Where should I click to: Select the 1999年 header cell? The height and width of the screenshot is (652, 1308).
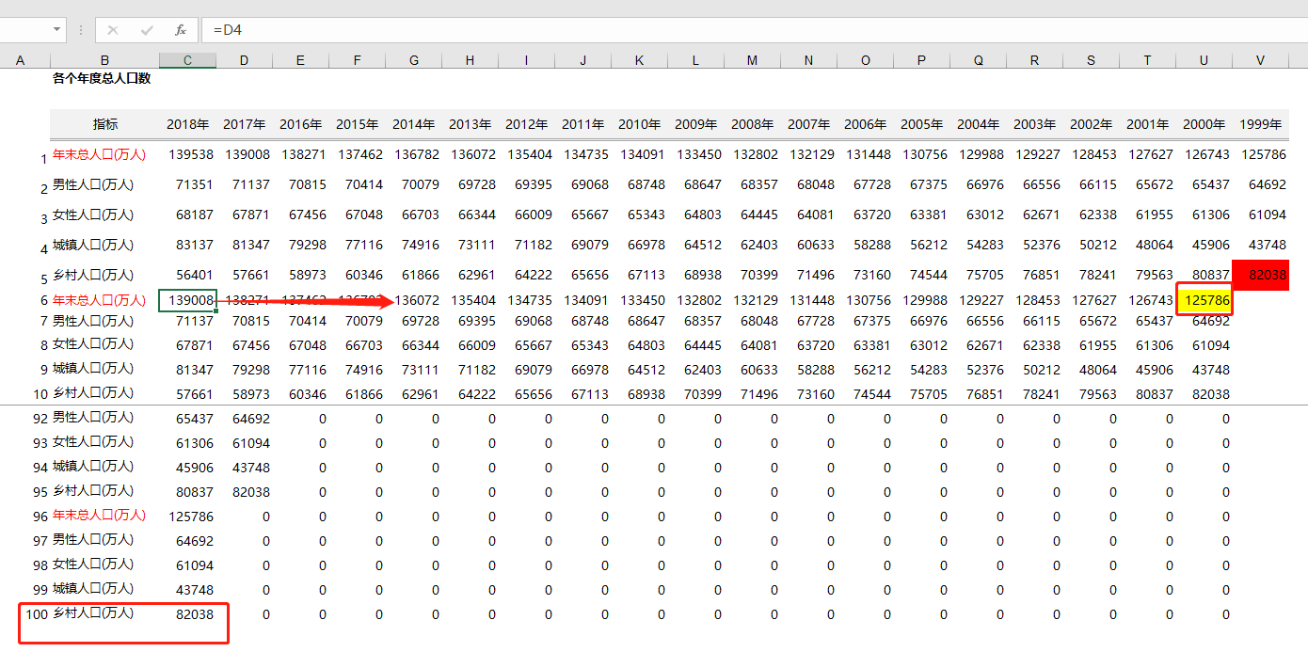tap(1262, 124)
